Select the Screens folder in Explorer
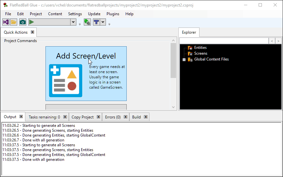The width and height of the screenshot is (283, 177). [x=200, y=53]
